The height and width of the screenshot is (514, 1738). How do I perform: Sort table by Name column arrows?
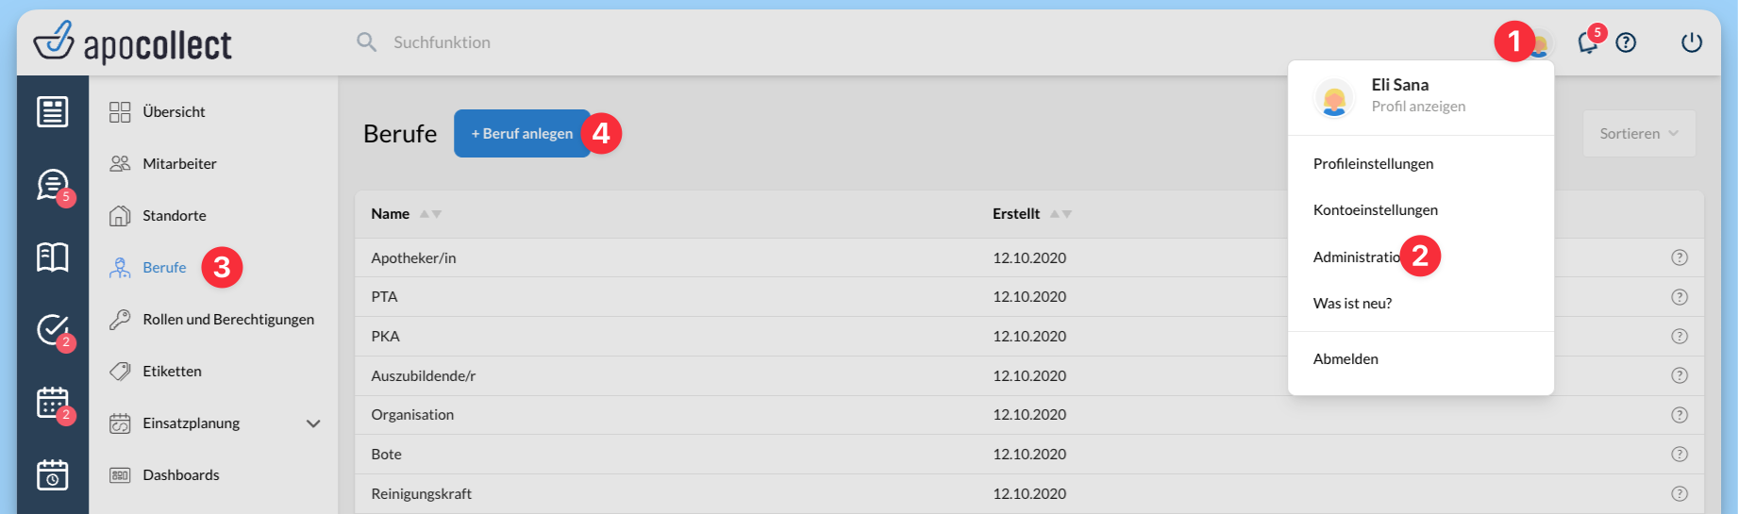click(x=430, y=214)
